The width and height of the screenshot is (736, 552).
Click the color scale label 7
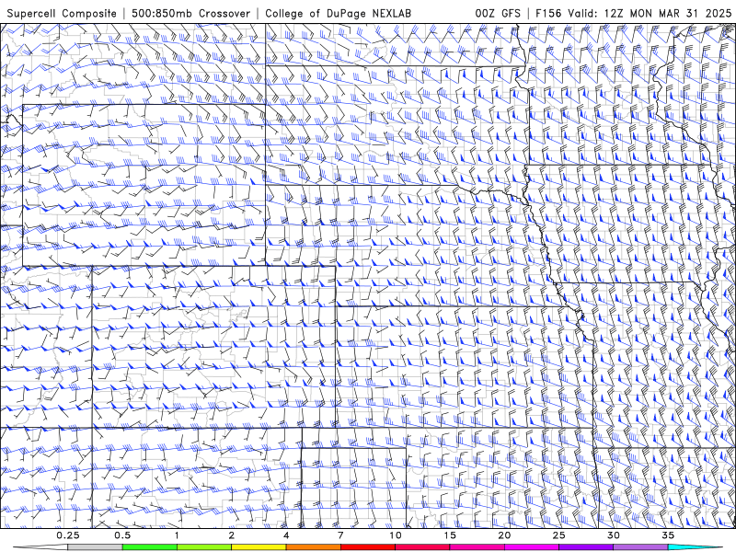pyautogui.click(x=340, y=535)
